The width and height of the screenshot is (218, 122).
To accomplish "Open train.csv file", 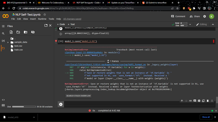I will coord(18,50).
